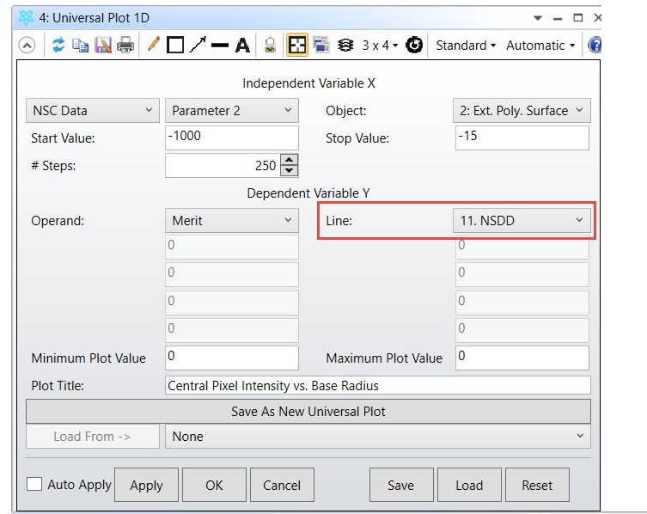Select the line drawing tool
Image resolution: width=647 pixels, height=514 pixels.
pos(219,45)
